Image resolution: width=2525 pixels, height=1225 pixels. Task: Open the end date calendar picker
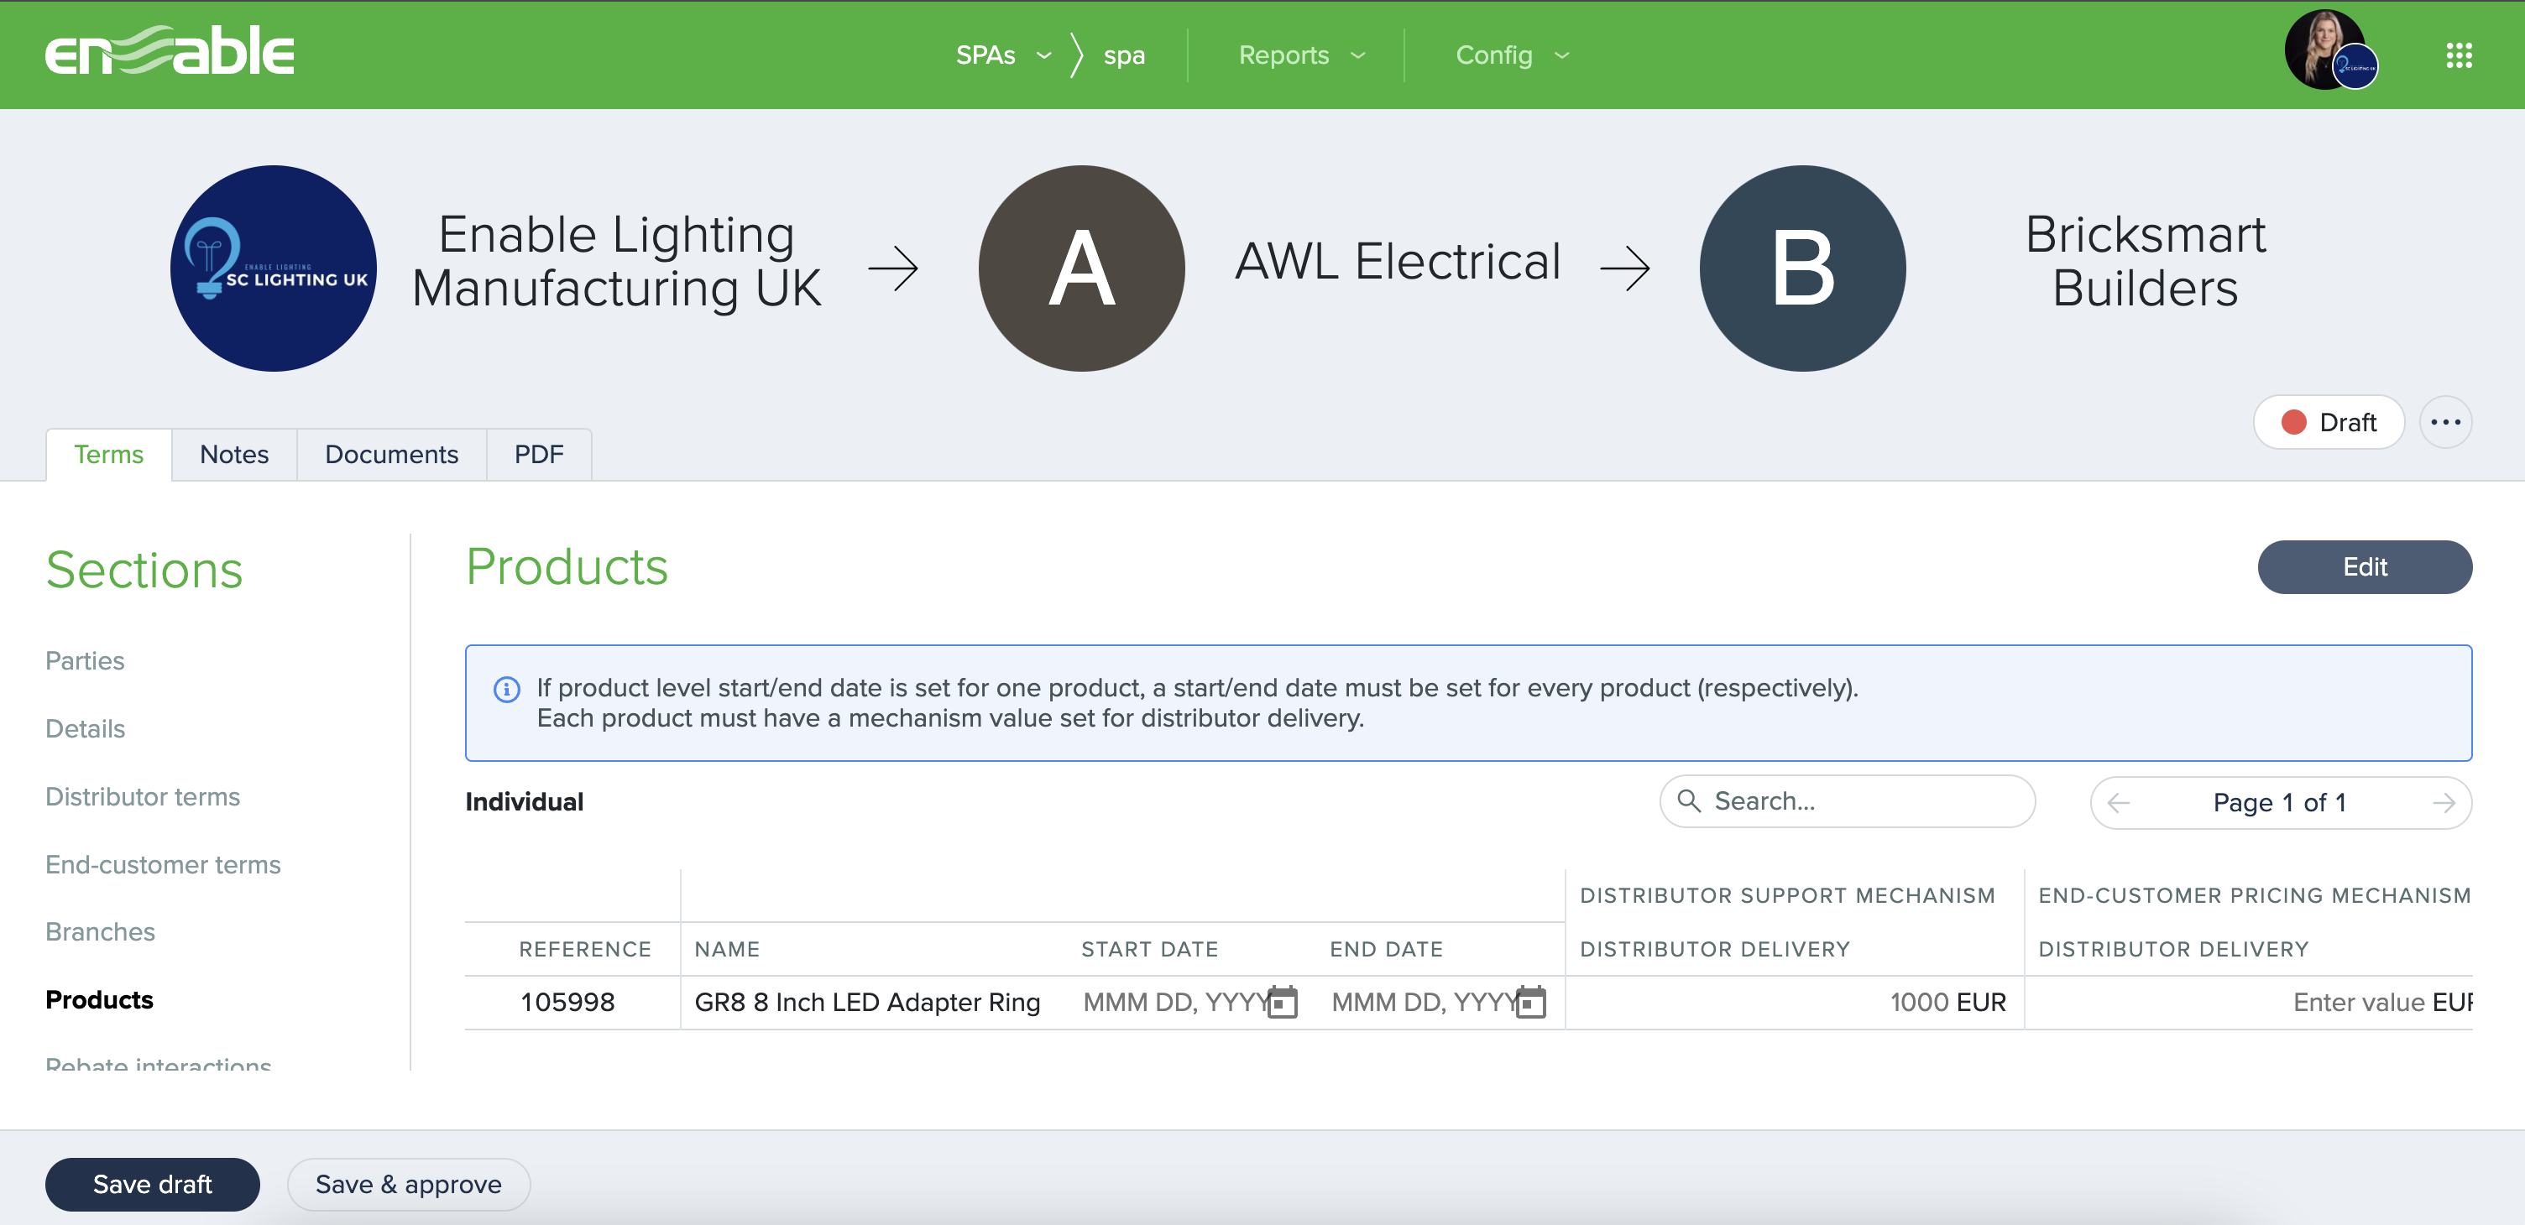coord(1530,1002)
